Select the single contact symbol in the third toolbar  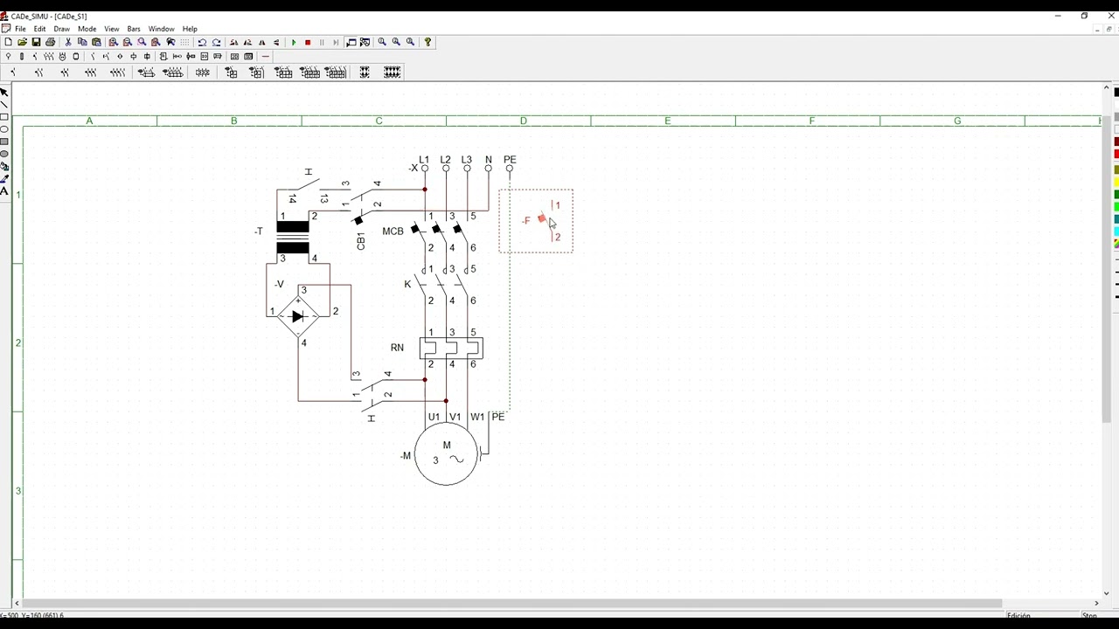[x=13, y=73]
